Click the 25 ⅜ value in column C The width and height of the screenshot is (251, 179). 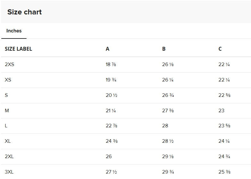[224, 172]
